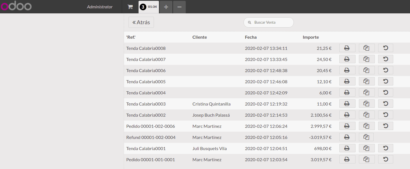Print Cristina Quintanilla's order receipt
The height and width of the screenshot is (169, 410).
point(347,104)
